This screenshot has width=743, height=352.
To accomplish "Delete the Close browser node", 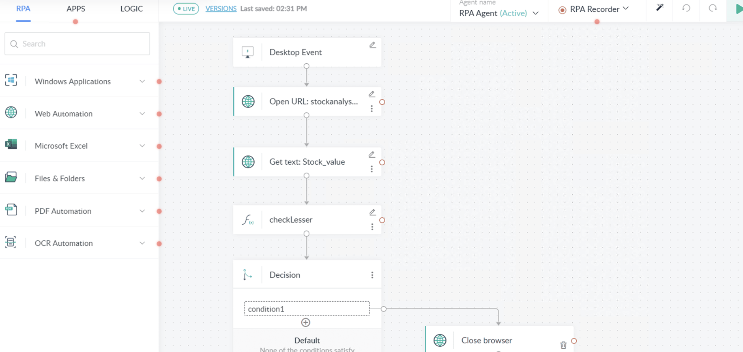I will tap(563, 345).
